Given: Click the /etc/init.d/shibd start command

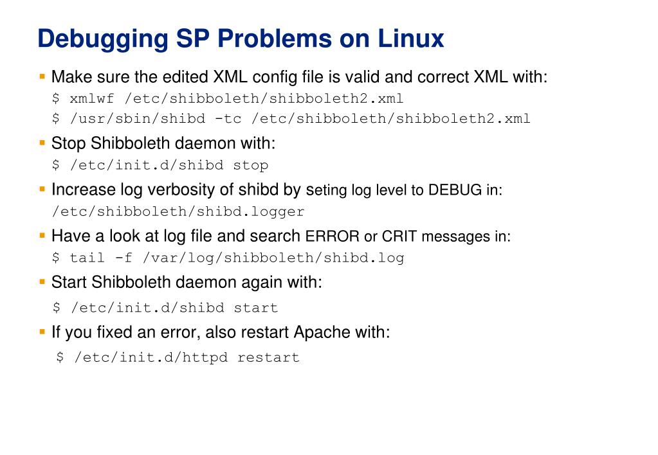Looking at the screenshot, I should coord(165,308).
